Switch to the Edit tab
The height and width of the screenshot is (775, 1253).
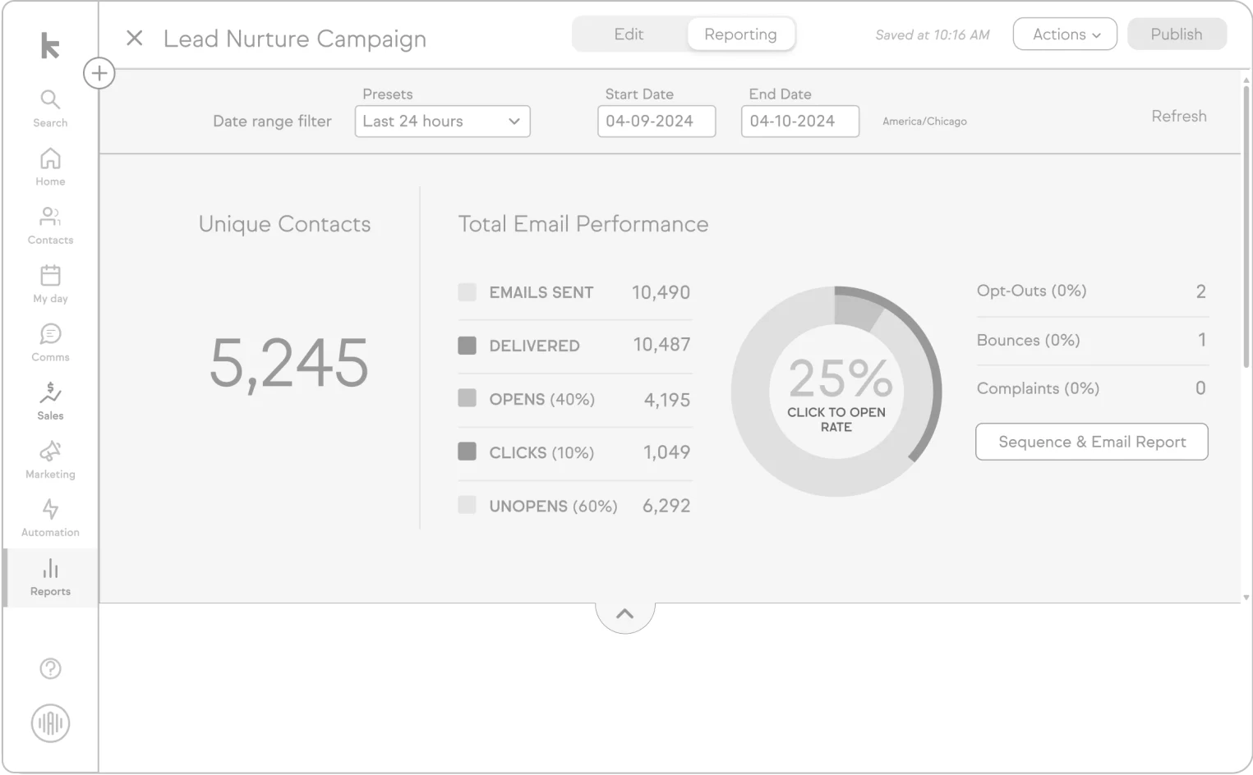pyautogui.click(x=629, y=34)
